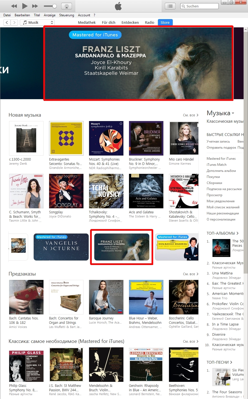Select the Radio tab
The image size is (248, 399).
(x=150, y=22)
